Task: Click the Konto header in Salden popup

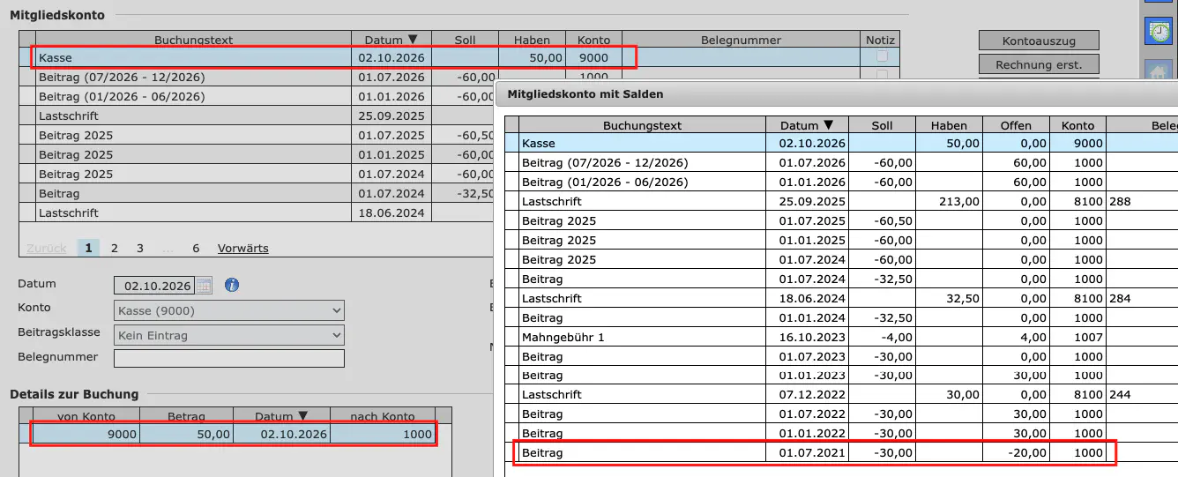Action: [x=1077, y=125]
